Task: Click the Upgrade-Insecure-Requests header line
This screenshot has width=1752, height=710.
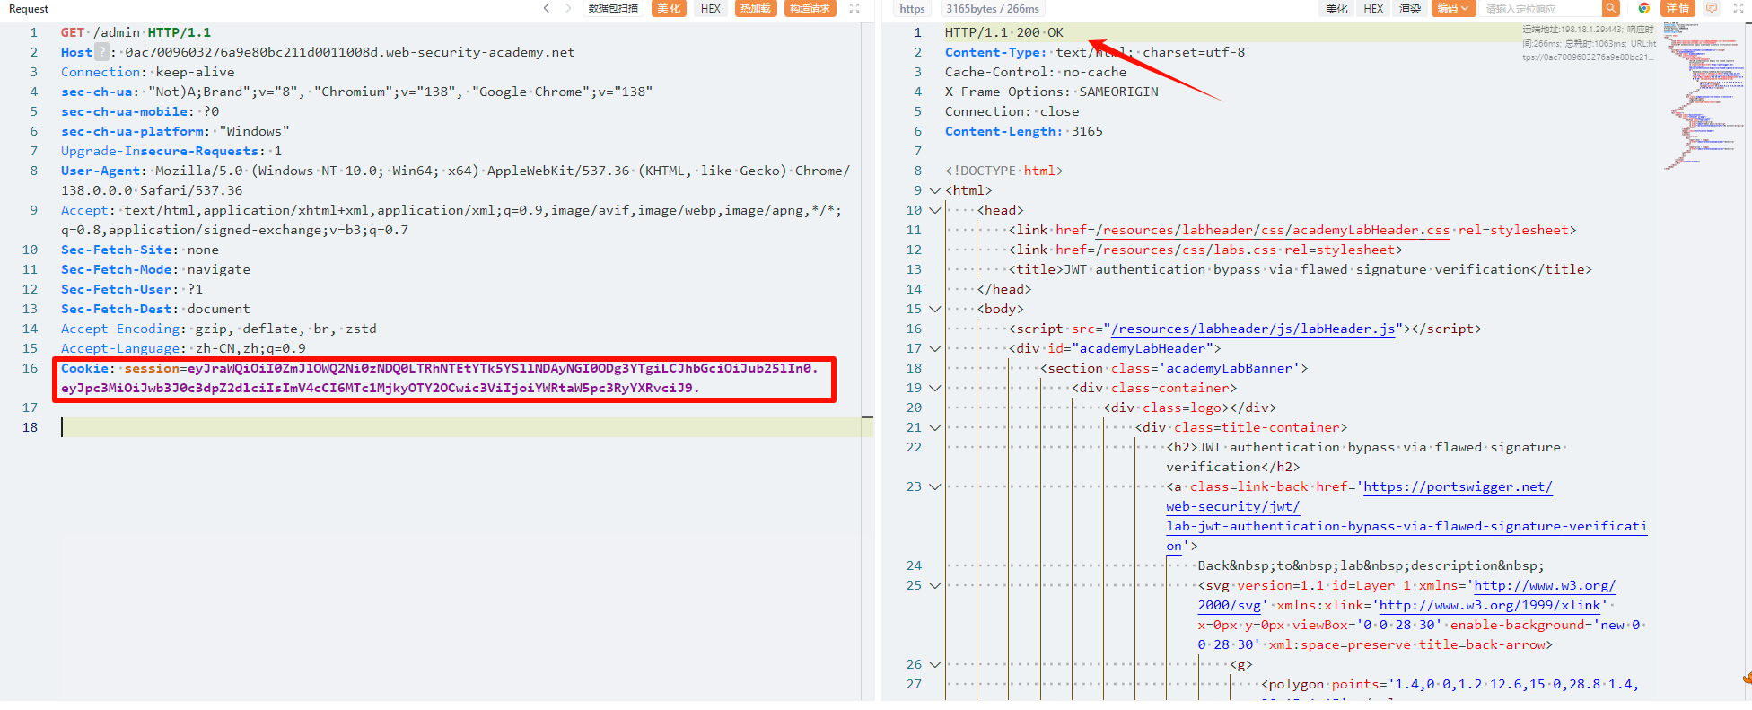Action: tap(171, 151)
